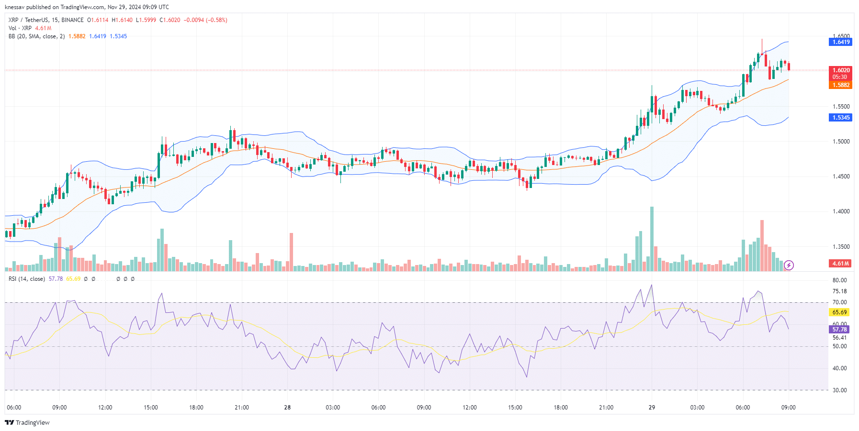
Task: Click the purple 57.78 RSI axis tag
Action: (x=839, y=330)
